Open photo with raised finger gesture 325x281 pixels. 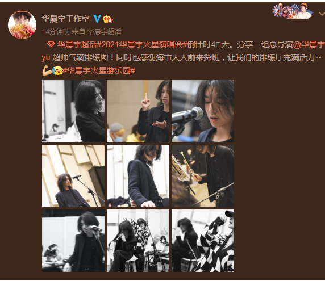[138, 111]
